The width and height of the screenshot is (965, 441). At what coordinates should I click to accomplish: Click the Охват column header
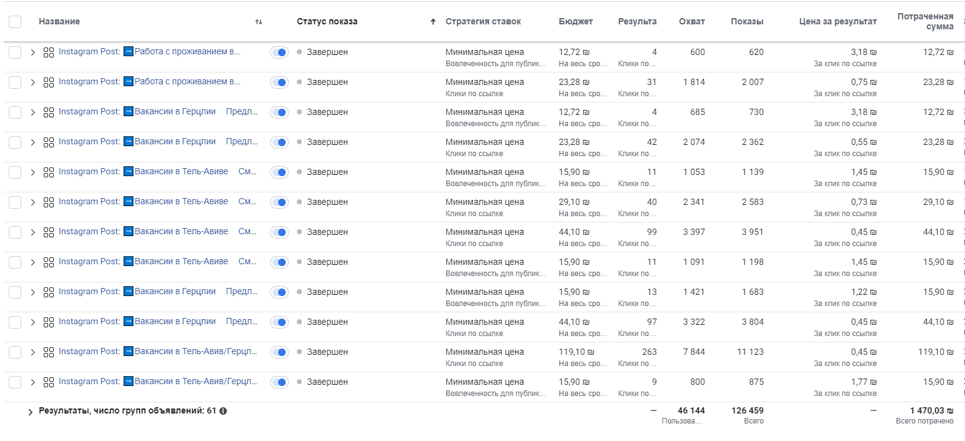click(692, 21)
